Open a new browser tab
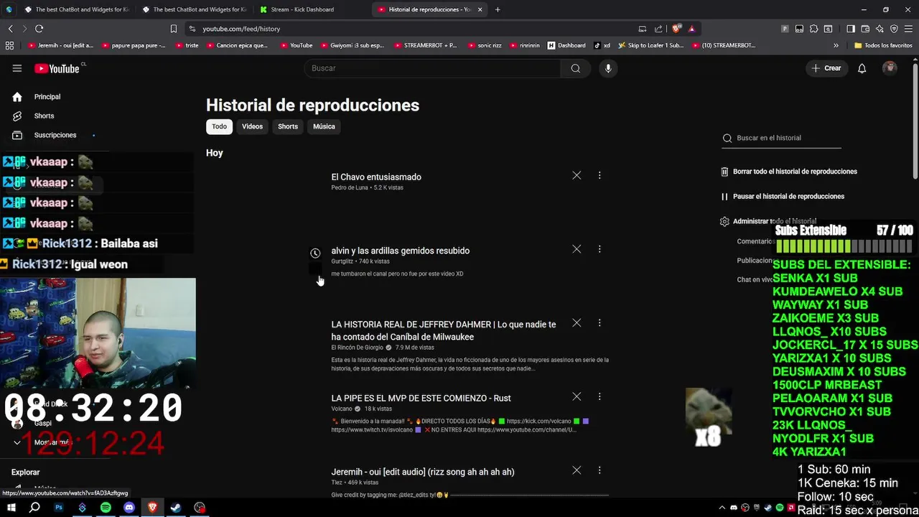Viewport: 919px width, 517px height. (x=498, y=9)
